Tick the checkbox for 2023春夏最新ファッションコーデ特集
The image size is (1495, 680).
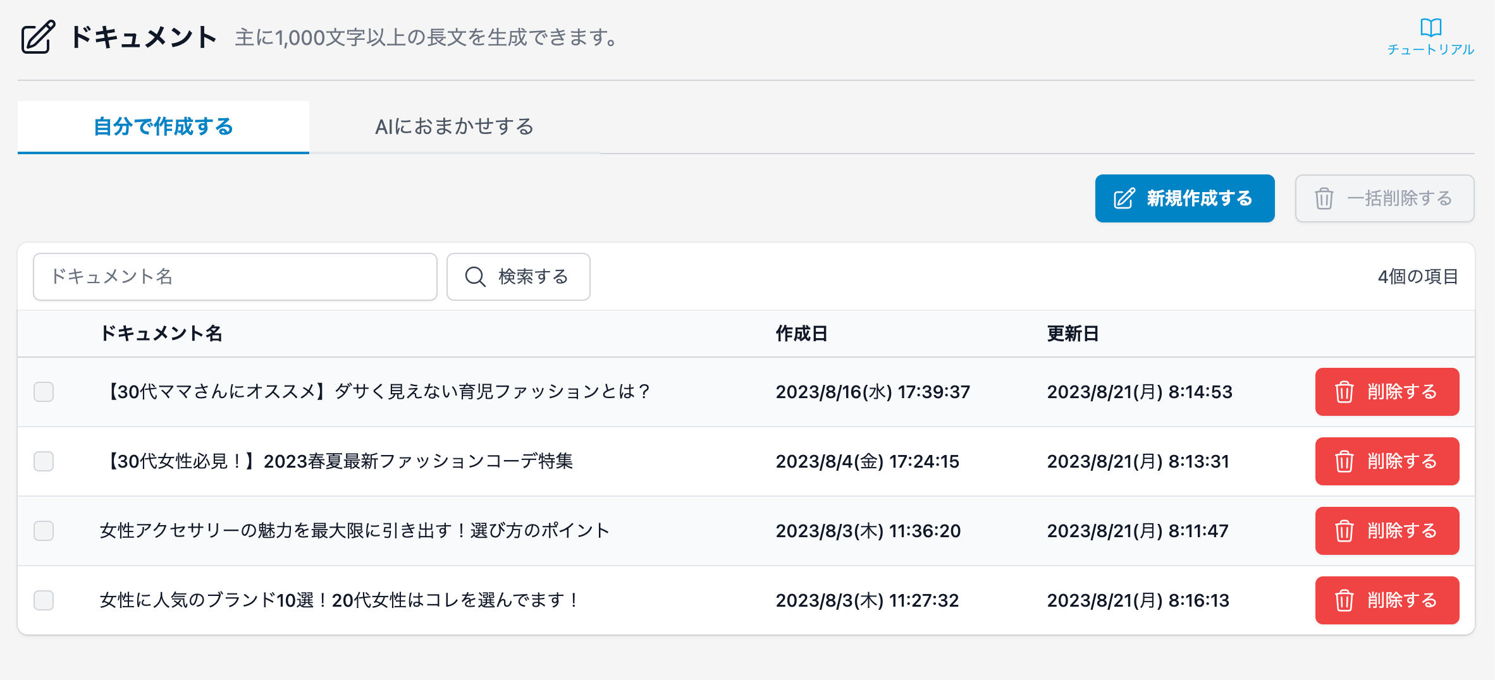[x=44, y=461]
